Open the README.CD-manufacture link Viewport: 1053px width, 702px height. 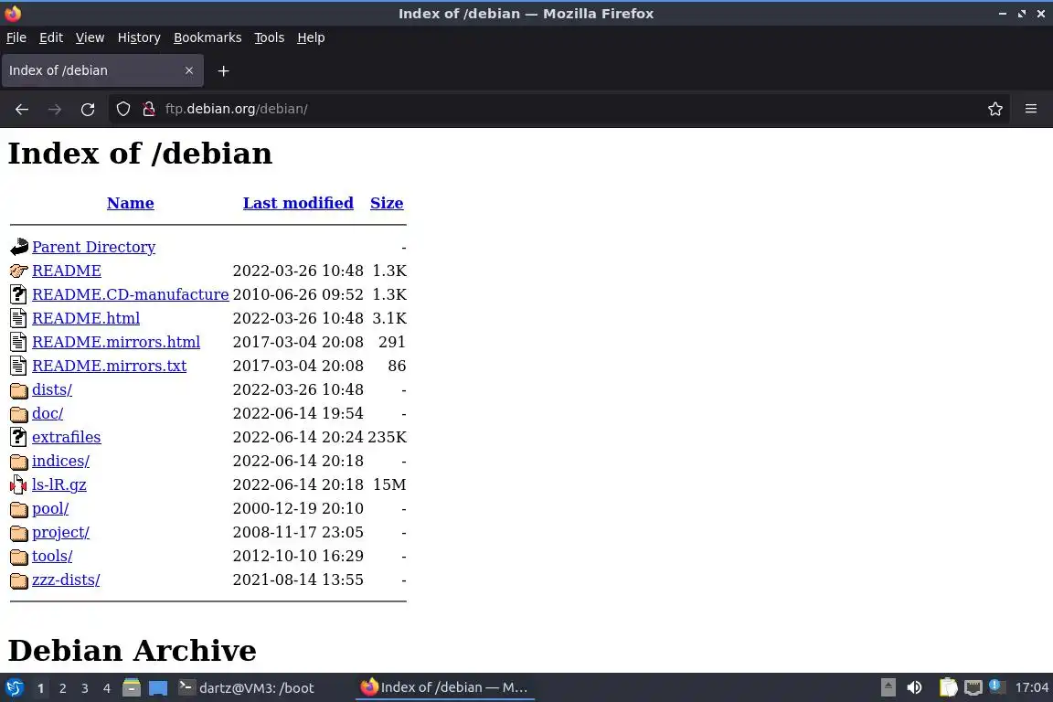131,295
